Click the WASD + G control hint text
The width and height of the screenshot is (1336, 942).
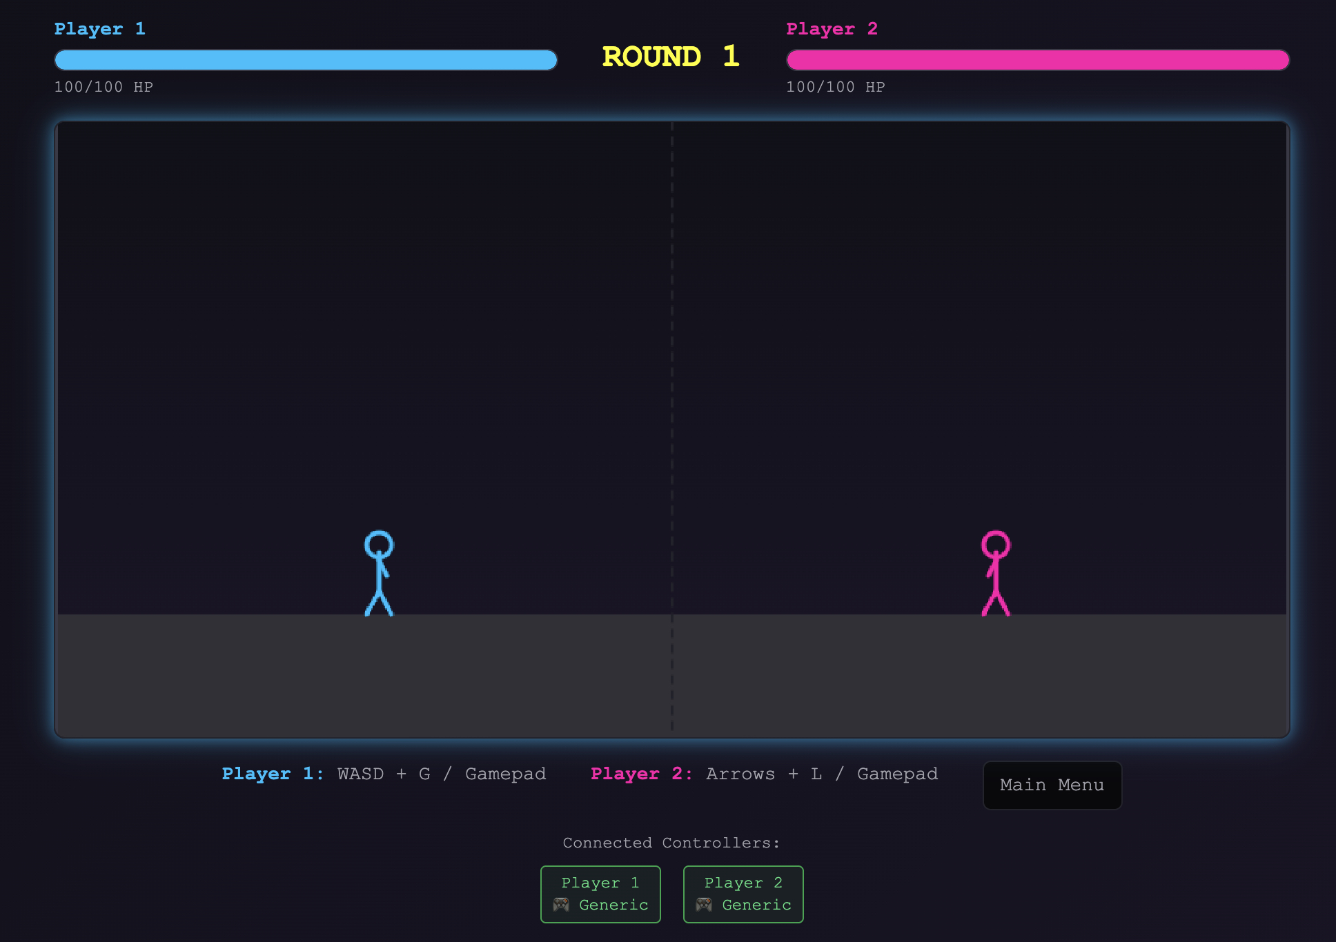(440, 774)
